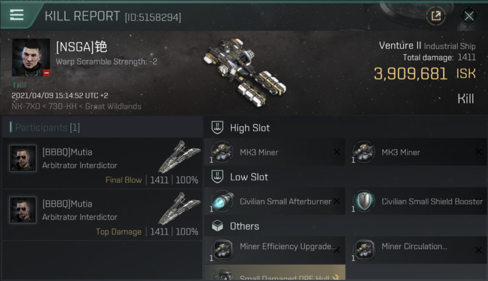This screenshot has height=281, width=488.
Task: Open the Final Blow Mutia participant entry
Action: (102, 163)
